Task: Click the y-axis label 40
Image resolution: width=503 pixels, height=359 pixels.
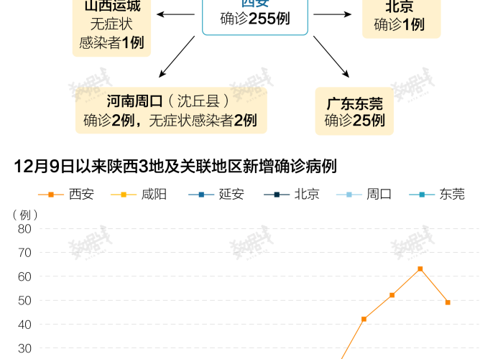Action: [24, 325]
